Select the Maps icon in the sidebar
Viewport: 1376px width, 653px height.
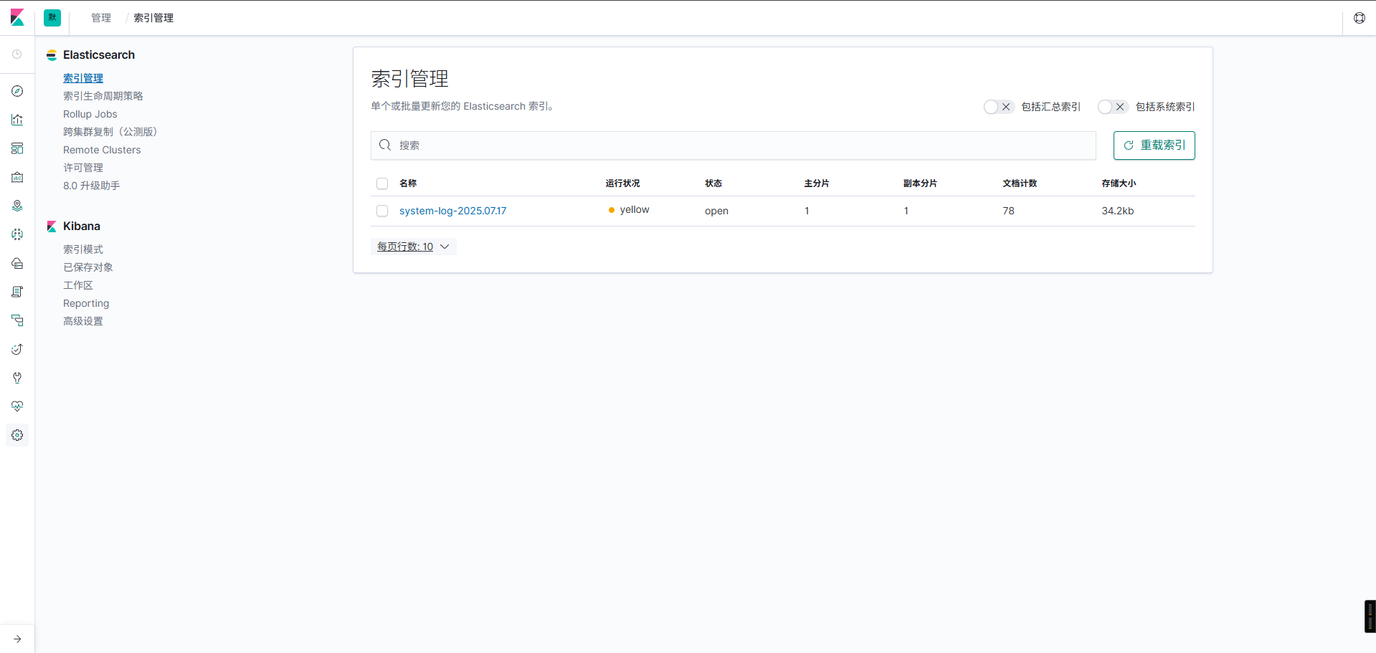[17, 206]
